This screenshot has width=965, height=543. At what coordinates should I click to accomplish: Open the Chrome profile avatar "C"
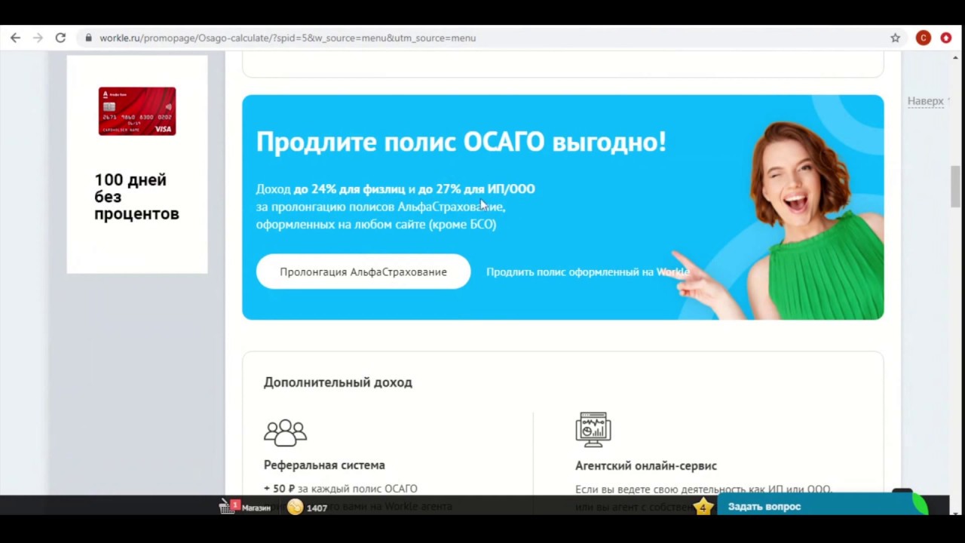[924, 38]
